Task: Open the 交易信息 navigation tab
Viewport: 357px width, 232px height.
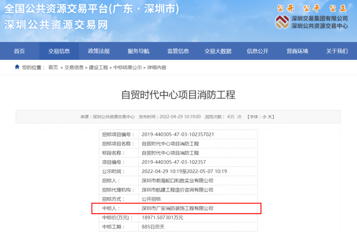Action: coord(59,51)
